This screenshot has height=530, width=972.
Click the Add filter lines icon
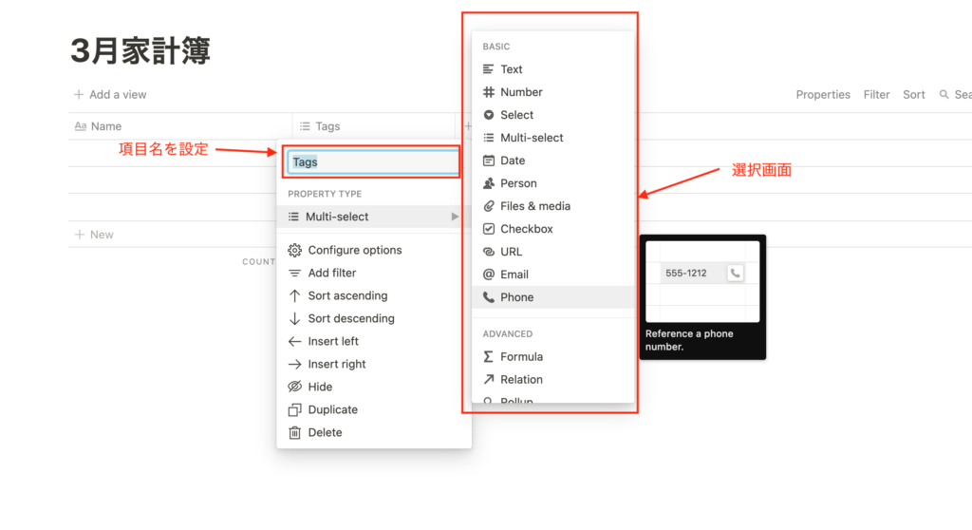point(294,273)
